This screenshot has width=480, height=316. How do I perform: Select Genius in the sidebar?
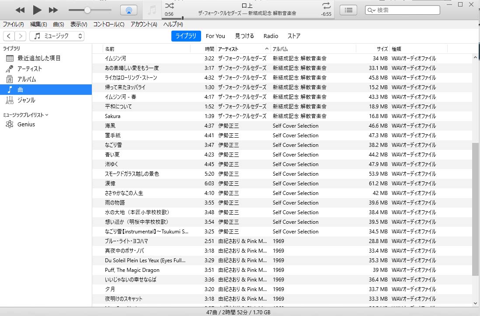point(26,125)
